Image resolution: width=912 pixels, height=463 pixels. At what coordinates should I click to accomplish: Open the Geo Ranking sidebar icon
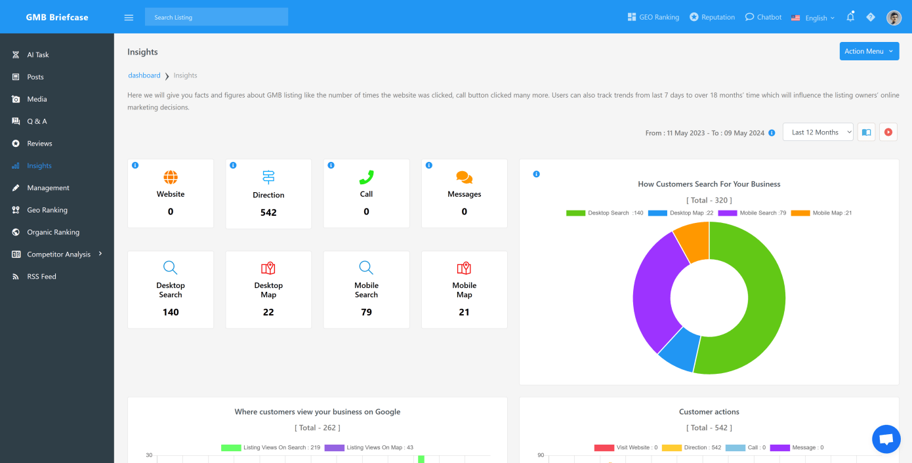coord(16,210)
